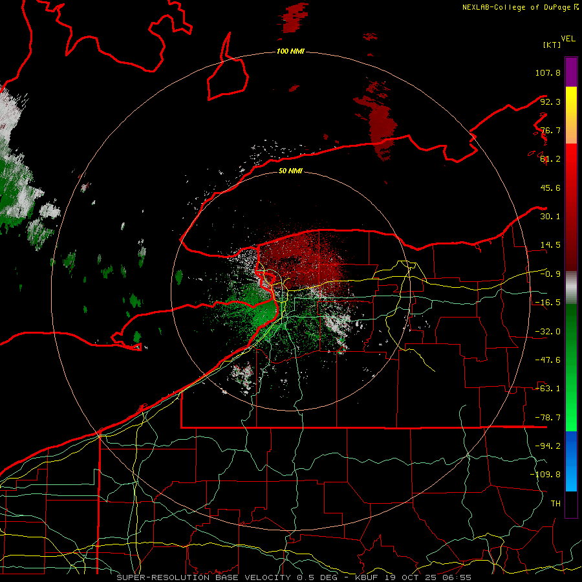Click the 50 NMI range ring label
Image resolution: width=582 pixels, height=582 pixels.
[290, 171]
